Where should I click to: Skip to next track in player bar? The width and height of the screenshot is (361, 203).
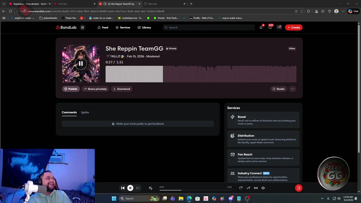point(138,188)
